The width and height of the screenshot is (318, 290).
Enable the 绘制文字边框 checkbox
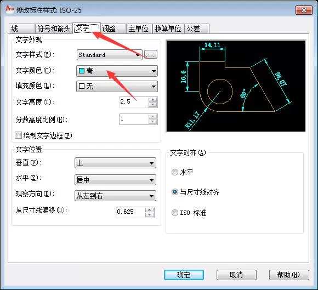[x=18, y=135]
